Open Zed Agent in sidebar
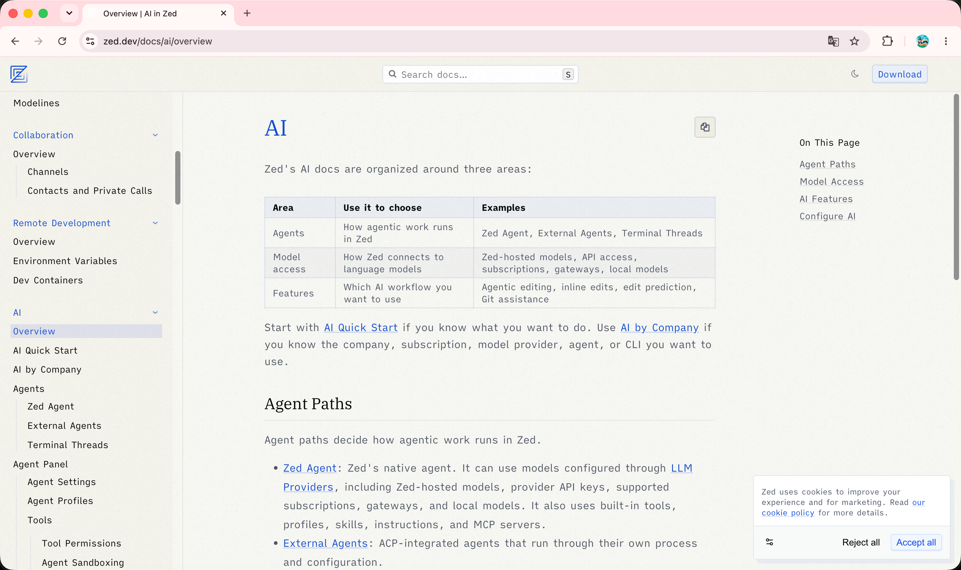 click(51, 406)
